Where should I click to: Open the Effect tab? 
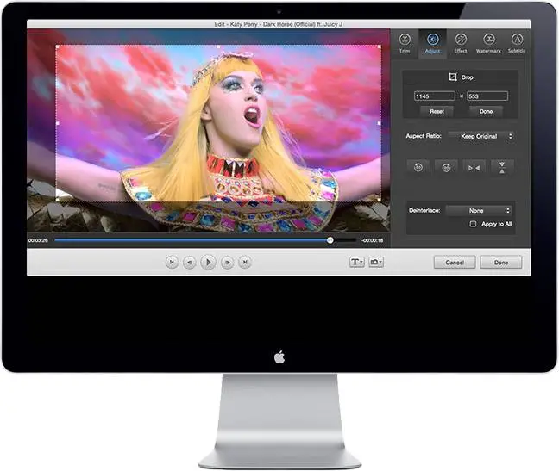(x=461, y=43)
